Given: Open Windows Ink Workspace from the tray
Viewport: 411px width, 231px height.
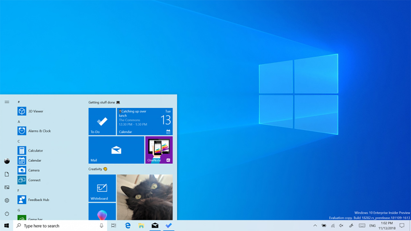Looking at the screenshot, I should (350, 226).
